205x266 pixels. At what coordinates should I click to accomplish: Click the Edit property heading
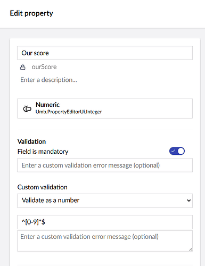(x=31, y=13)
